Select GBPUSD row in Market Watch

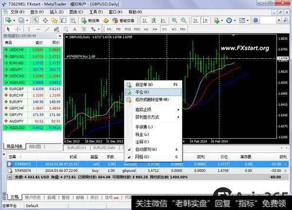[x=33, y=56]
